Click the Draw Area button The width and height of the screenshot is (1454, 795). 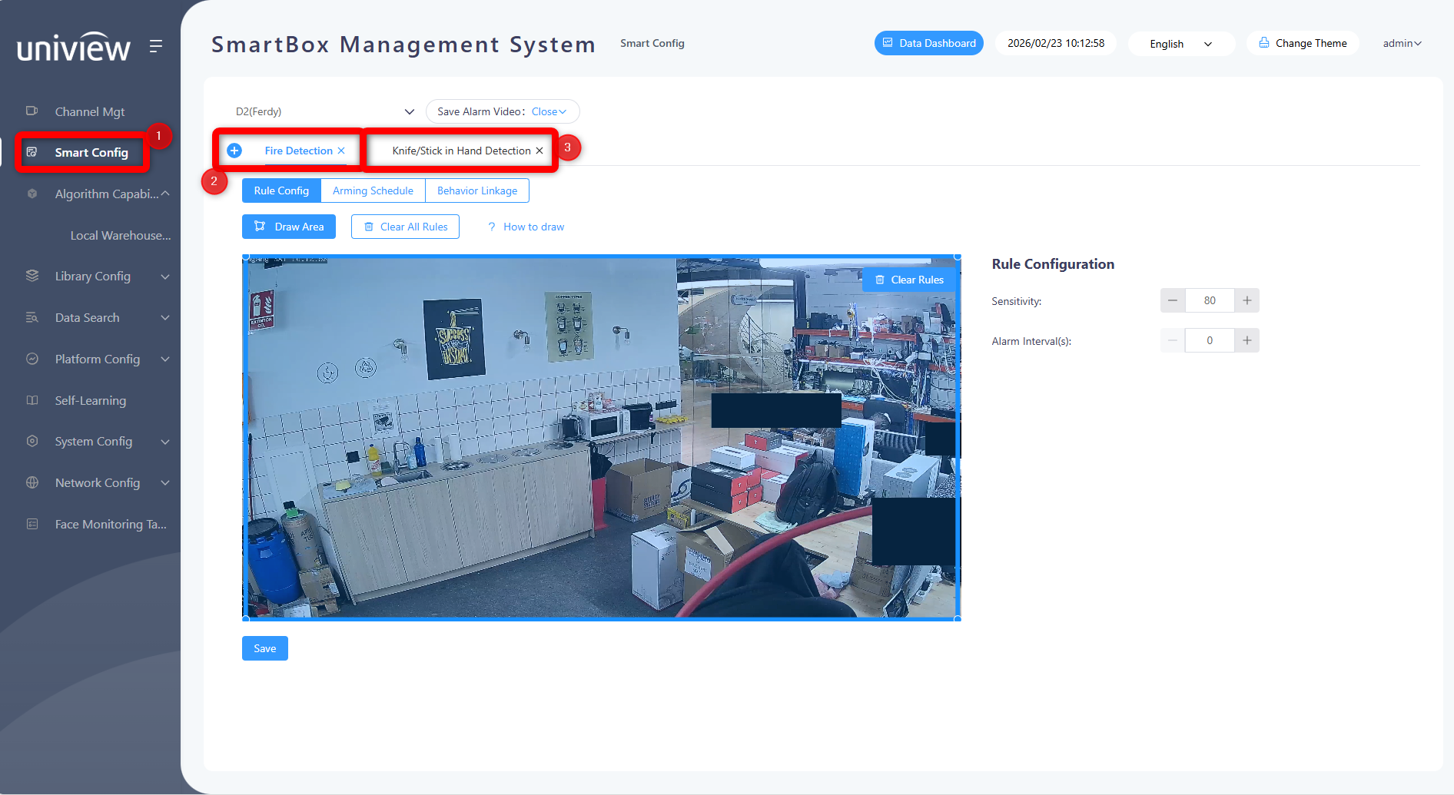click(x=289, y=227)
